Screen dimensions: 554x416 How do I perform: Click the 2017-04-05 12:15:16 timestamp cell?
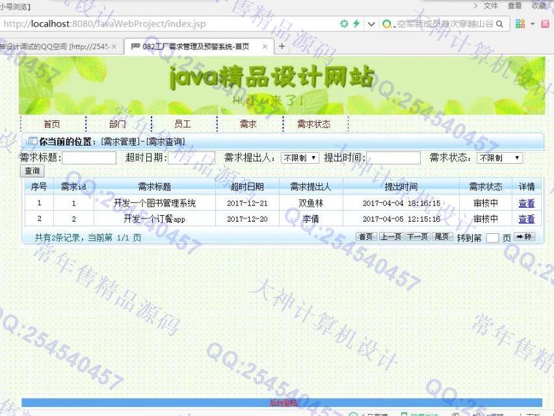point(401,219)
